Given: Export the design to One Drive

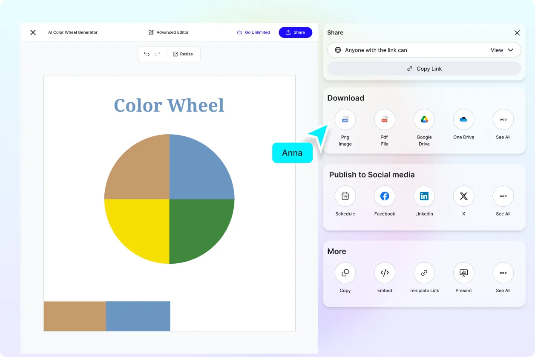Looking at the screenshot, I should pyautogui.click(x=463, y=119).
